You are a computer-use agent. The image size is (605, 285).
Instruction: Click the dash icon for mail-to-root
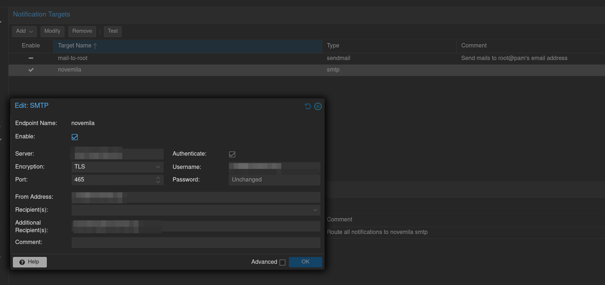click(31, 58)
